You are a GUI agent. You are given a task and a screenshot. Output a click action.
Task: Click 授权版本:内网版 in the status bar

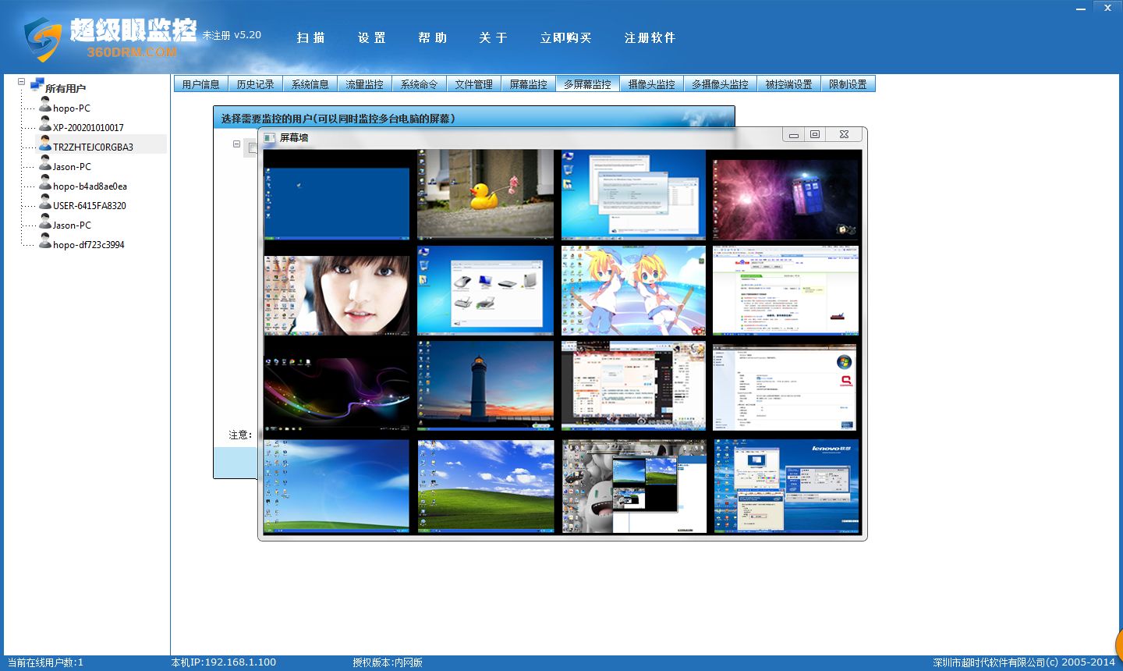pyautogui.click(x=388, y=662)
